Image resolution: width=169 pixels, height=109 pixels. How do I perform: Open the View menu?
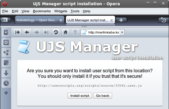tap(25, 11)
